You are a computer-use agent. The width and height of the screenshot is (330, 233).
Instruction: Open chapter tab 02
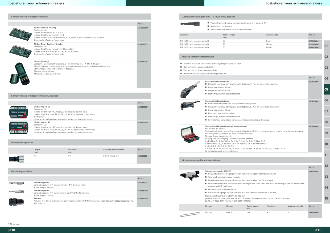(326, 57)
